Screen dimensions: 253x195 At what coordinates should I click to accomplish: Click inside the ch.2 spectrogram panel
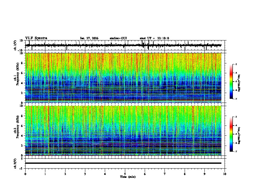(x=123, y=131)
